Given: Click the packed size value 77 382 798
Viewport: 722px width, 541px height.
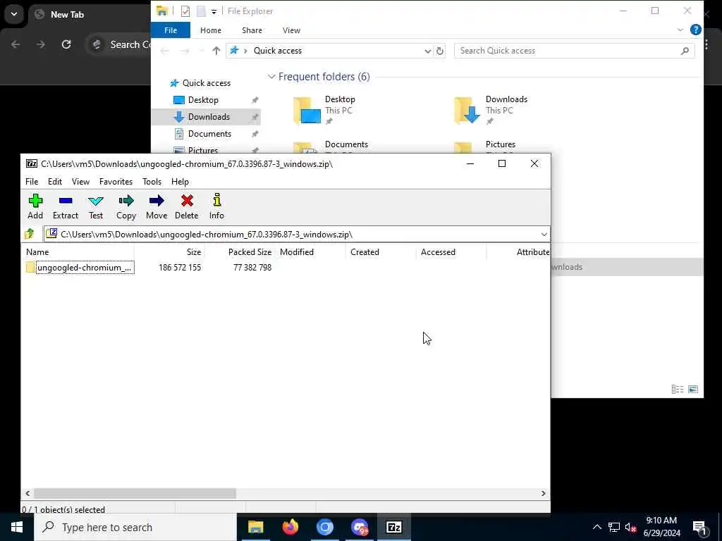Looking at the screenshot, I should (252, 268).
